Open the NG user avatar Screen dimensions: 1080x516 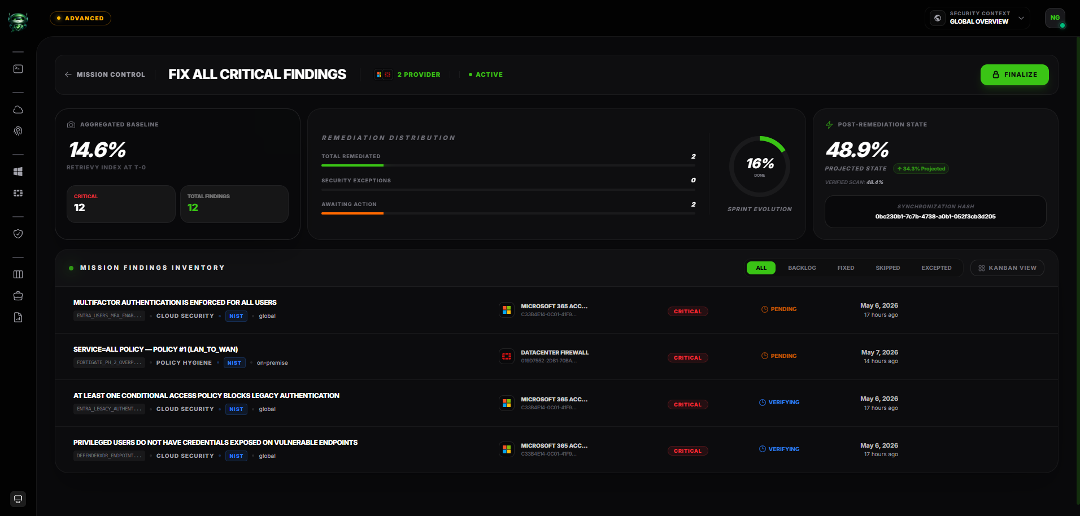click(1055, 18)
